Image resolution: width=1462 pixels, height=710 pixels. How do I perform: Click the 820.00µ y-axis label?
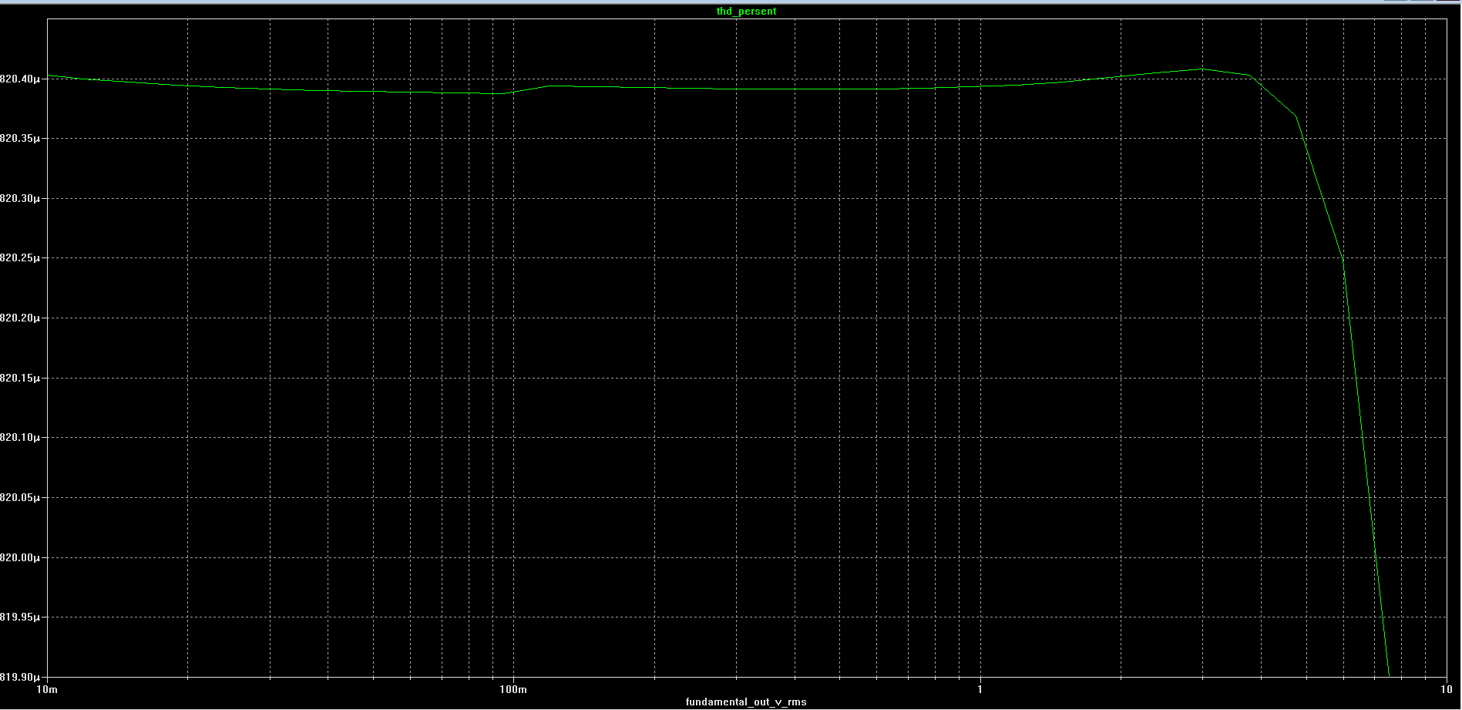[20, 558]
